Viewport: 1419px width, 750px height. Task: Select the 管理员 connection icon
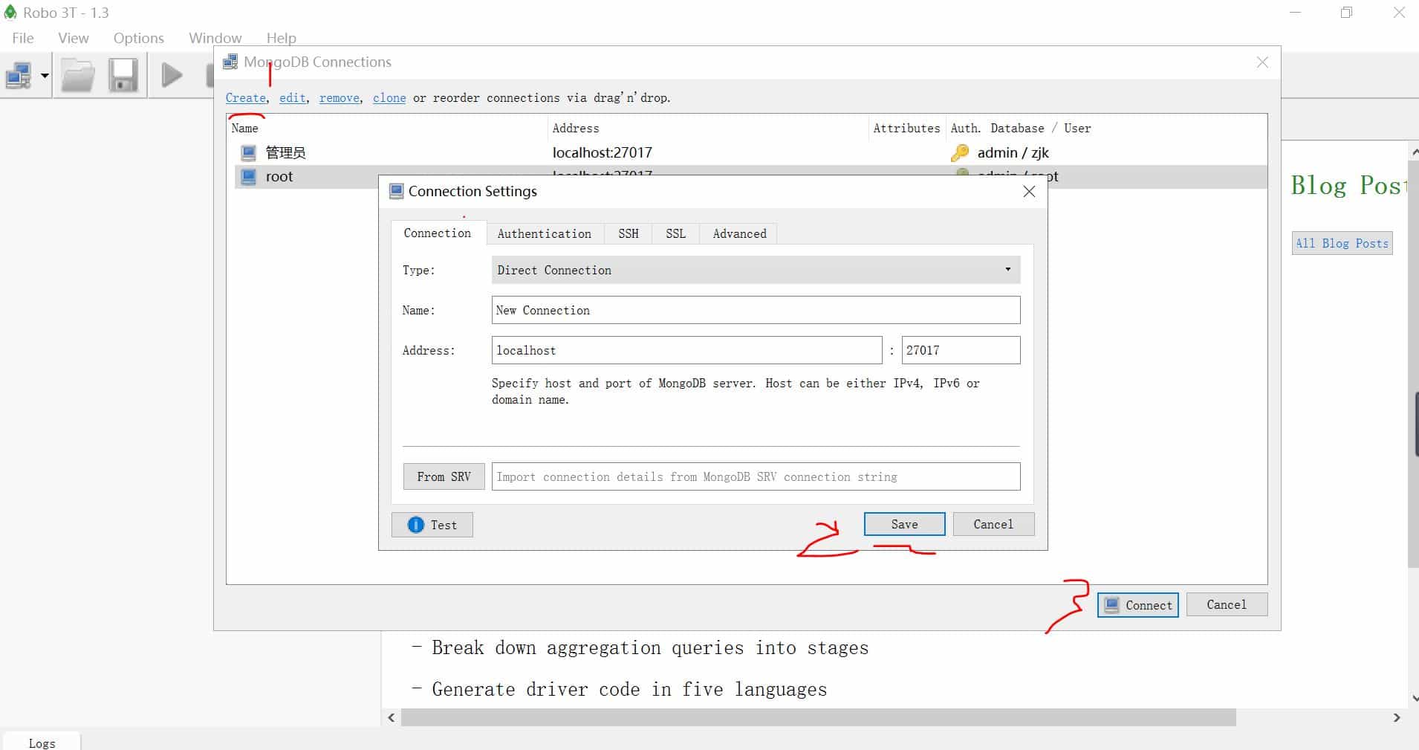[x=248, y=153]
